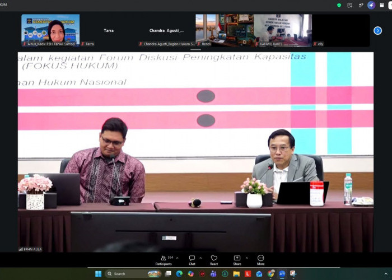Show next page of gallery participants

pos(377,30)
